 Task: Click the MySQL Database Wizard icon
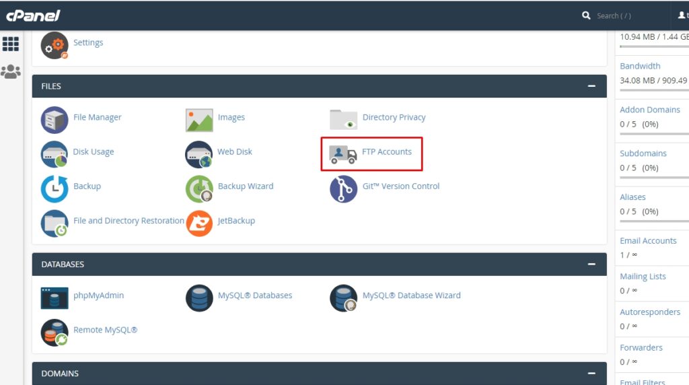(x=343, y=298)
